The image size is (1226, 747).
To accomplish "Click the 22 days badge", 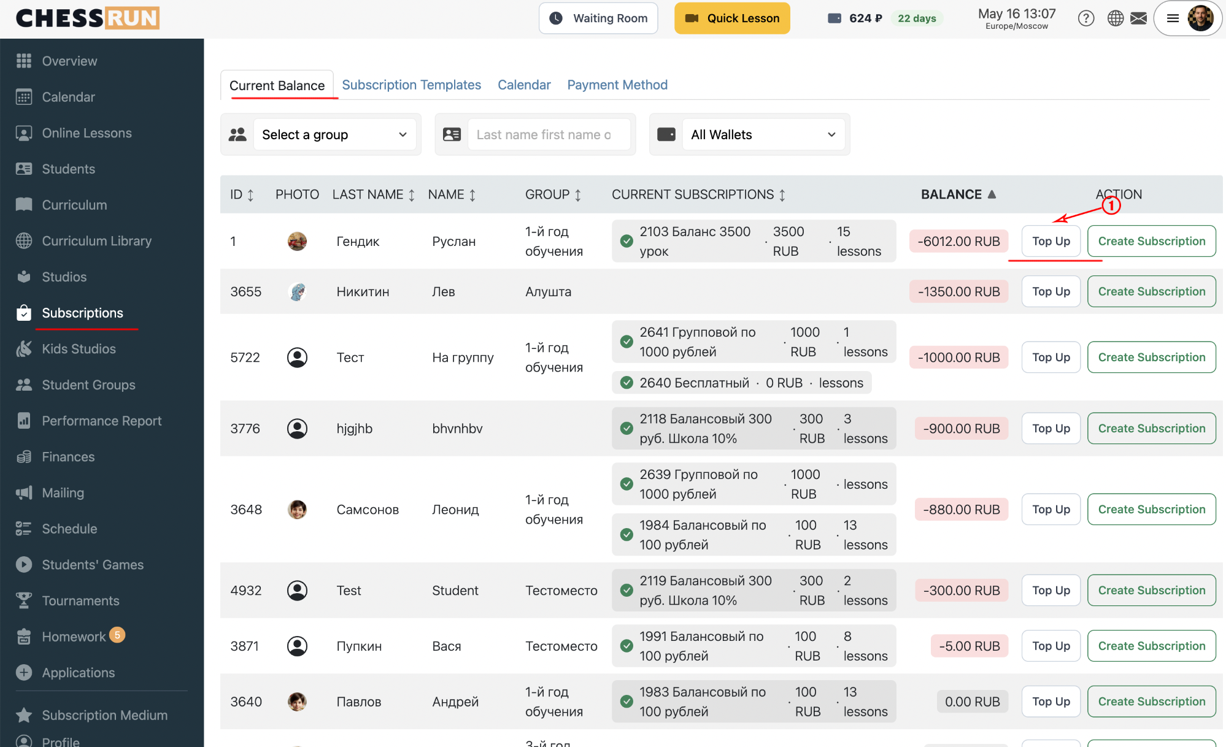I will [917, 18].
